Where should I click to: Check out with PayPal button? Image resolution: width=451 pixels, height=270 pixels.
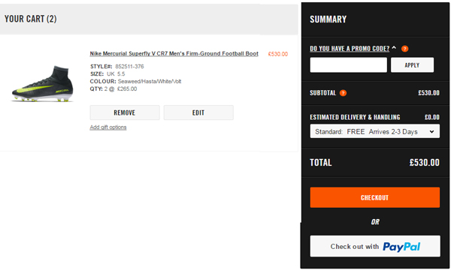375,246
